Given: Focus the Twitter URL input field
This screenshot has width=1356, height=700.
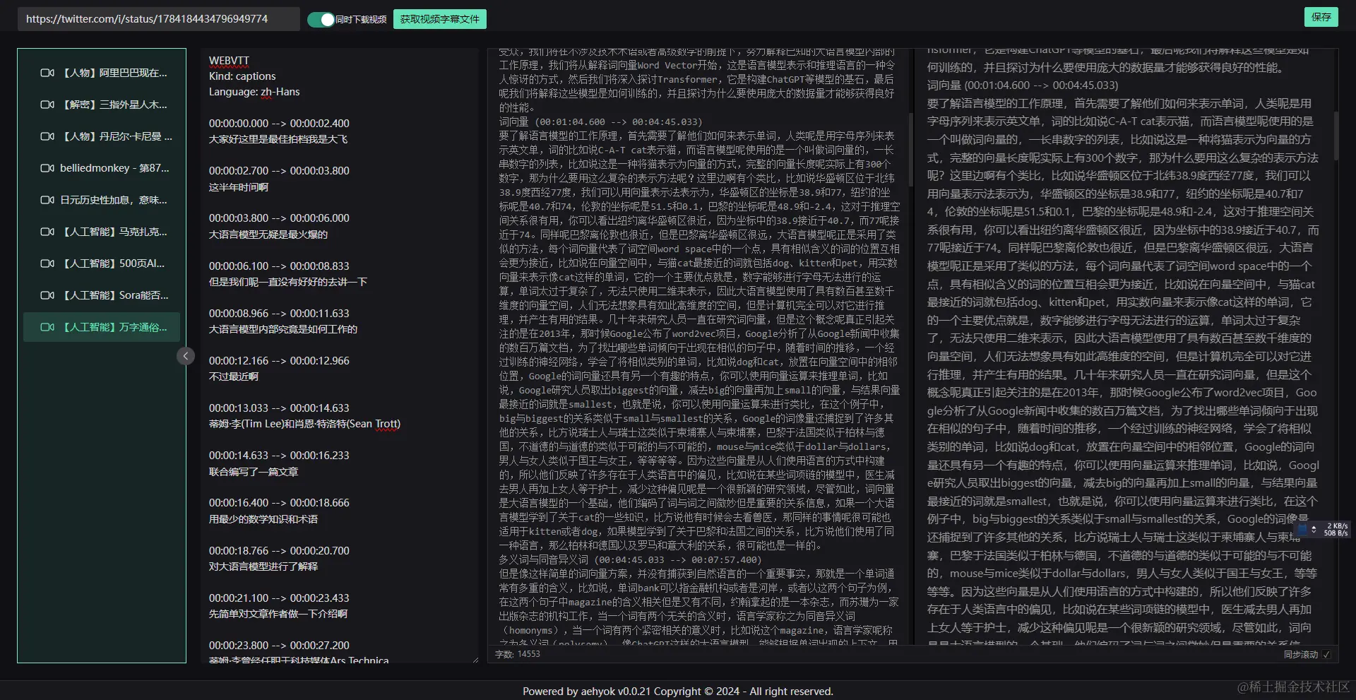Looking at the screenshot, I should [159, 19].
